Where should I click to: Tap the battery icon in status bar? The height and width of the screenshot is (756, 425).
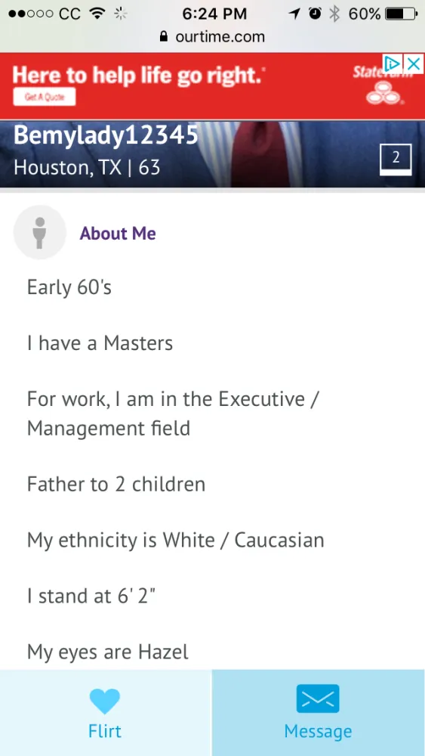(x=402, y=14)
